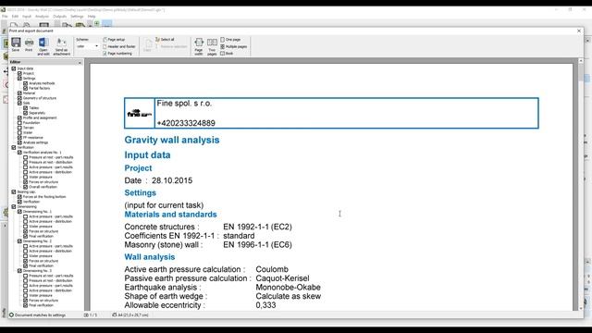The height and width of the screenshot is (333, 592).
Task: Click Select all in toolbar
Action: [x=165, y=39]
